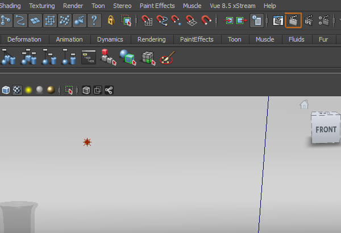
Task: Toggle textured checker display in viewport
Action: pyautogui.click(x=16, y=90)
